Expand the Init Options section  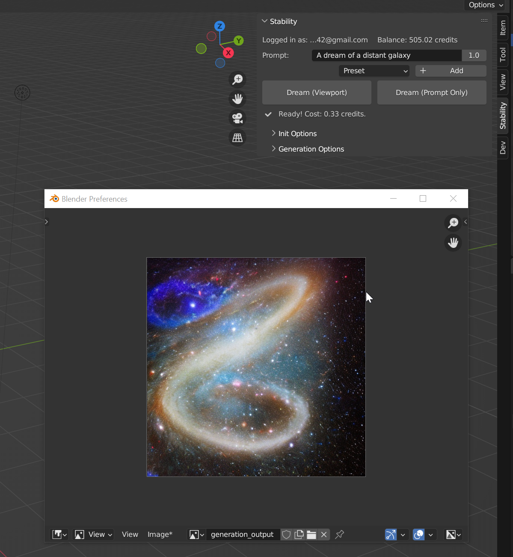pyautogui.click(x=297, y=134)
